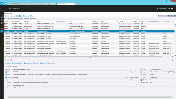This screenshot has width=176, height=99.
Task: Sort by the Action column header
Action: pyautogui.click(x=102, y=21)
